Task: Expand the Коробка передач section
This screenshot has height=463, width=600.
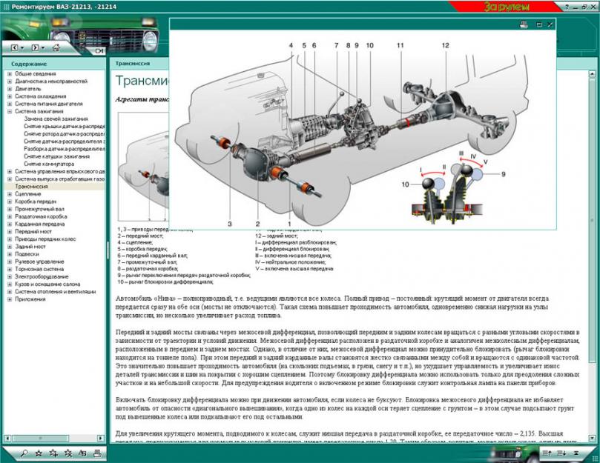Action: coord(10,201)
